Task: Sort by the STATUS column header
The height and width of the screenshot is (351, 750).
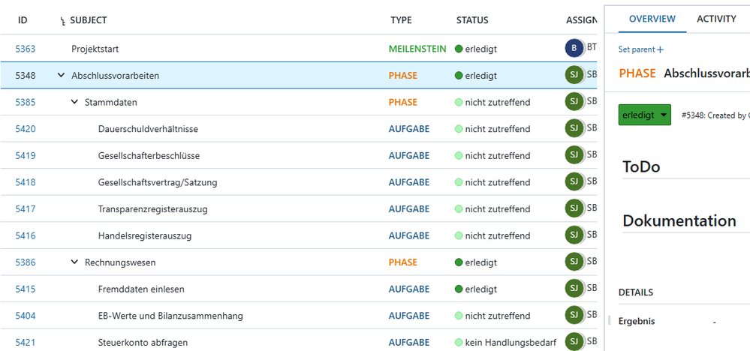Action: pos(472,20)
